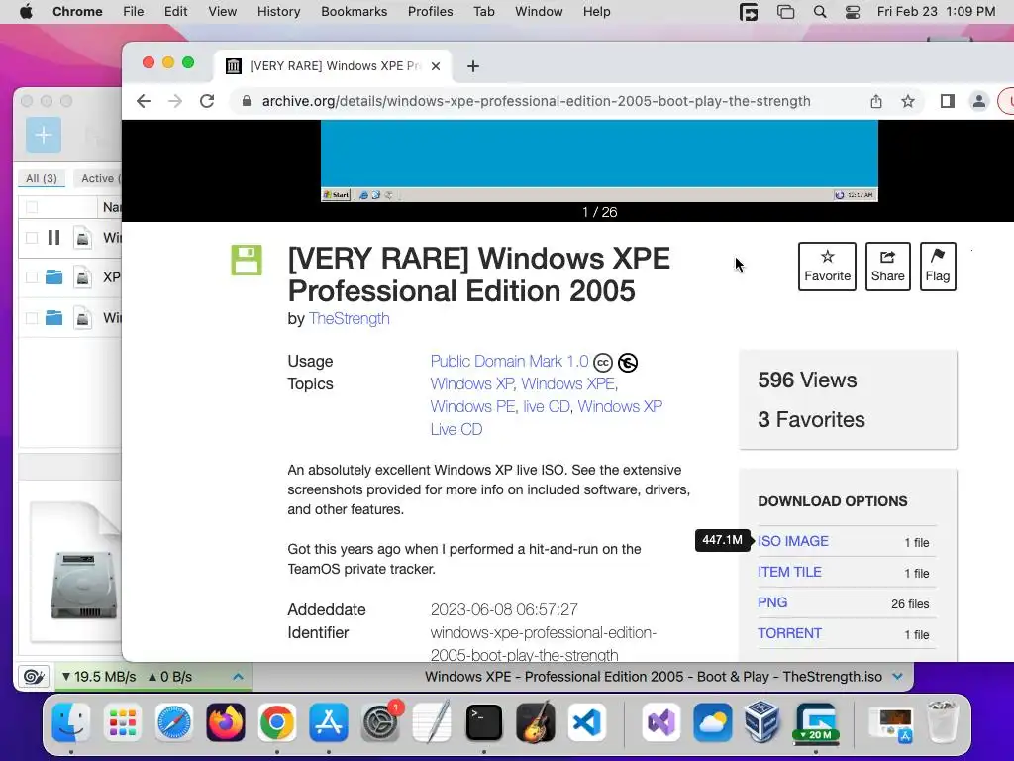Expand the download speed chevron

tap(238, 677)
